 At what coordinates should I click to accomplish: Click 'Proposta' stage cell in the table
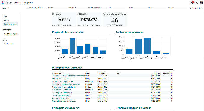tap(89, 84)
